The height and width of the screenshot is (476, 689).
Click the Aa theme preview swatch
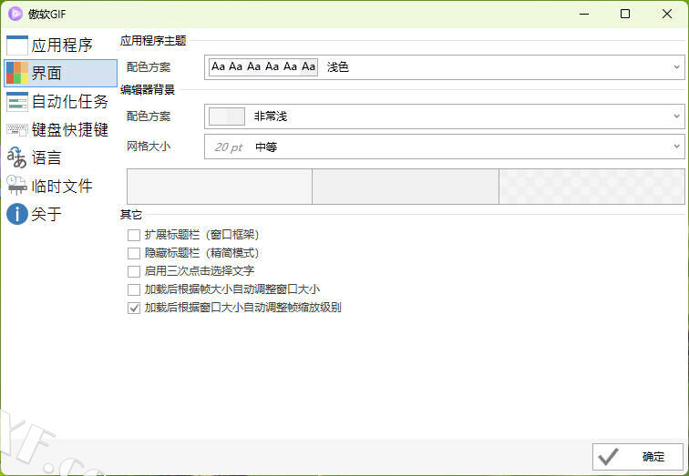(262, 67)
